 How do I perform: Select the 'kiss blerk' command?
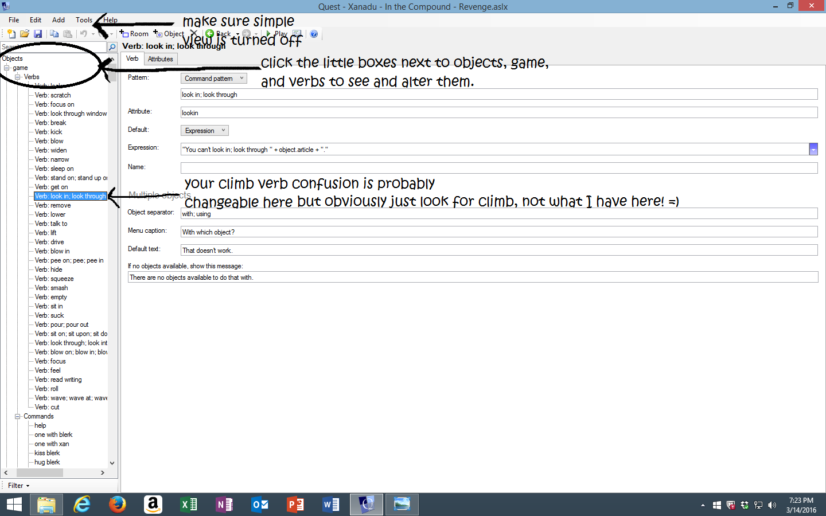coord(47,453)
